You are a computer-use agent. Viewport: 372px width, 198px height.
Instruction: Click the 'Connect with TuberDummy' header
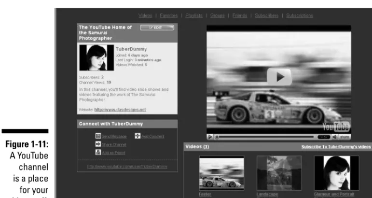111,124
